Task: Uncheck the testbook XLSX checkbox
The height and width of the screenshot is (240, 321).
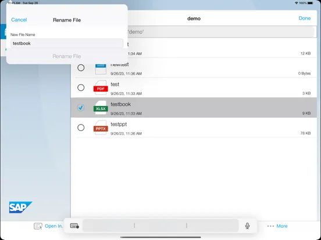Action: pos(81,107)
